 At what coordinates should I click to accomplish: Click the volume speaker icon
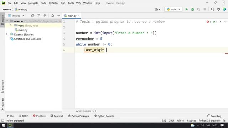point(202,125)
